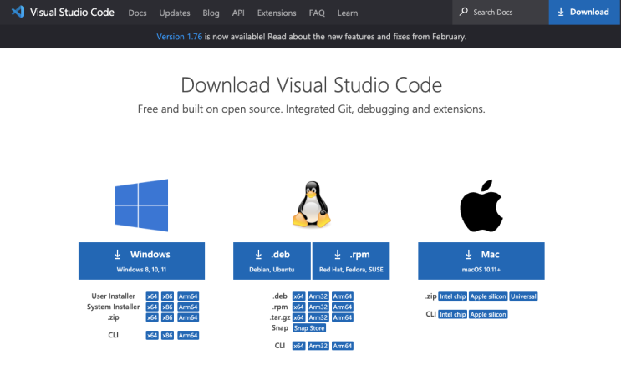This screenshot has height=375, width=621.
Task: Click the "System Installer" label
Action: click(114, 307)
